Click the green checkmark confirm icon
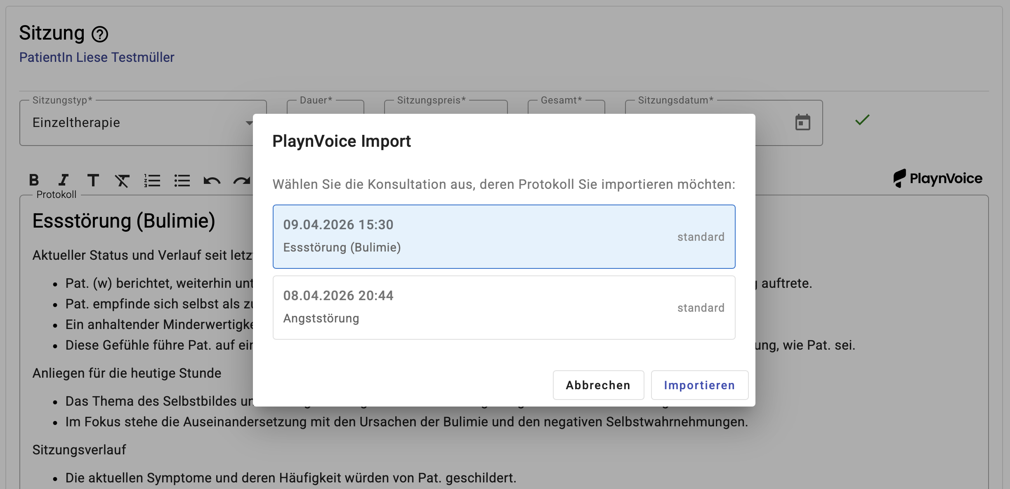This screenshot has height=489, width=1010. [862, 120]
